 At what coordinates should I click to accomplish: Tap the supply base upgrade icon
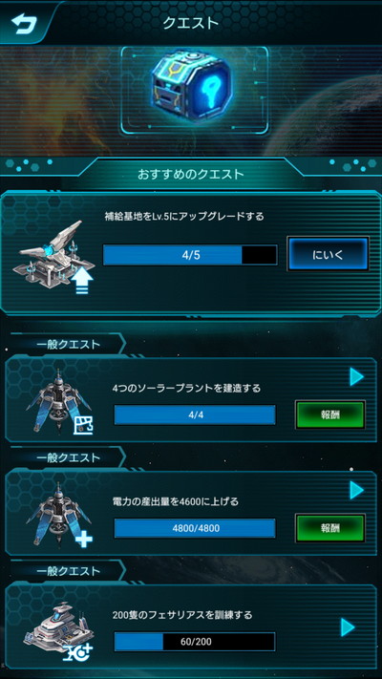[54, 257]
